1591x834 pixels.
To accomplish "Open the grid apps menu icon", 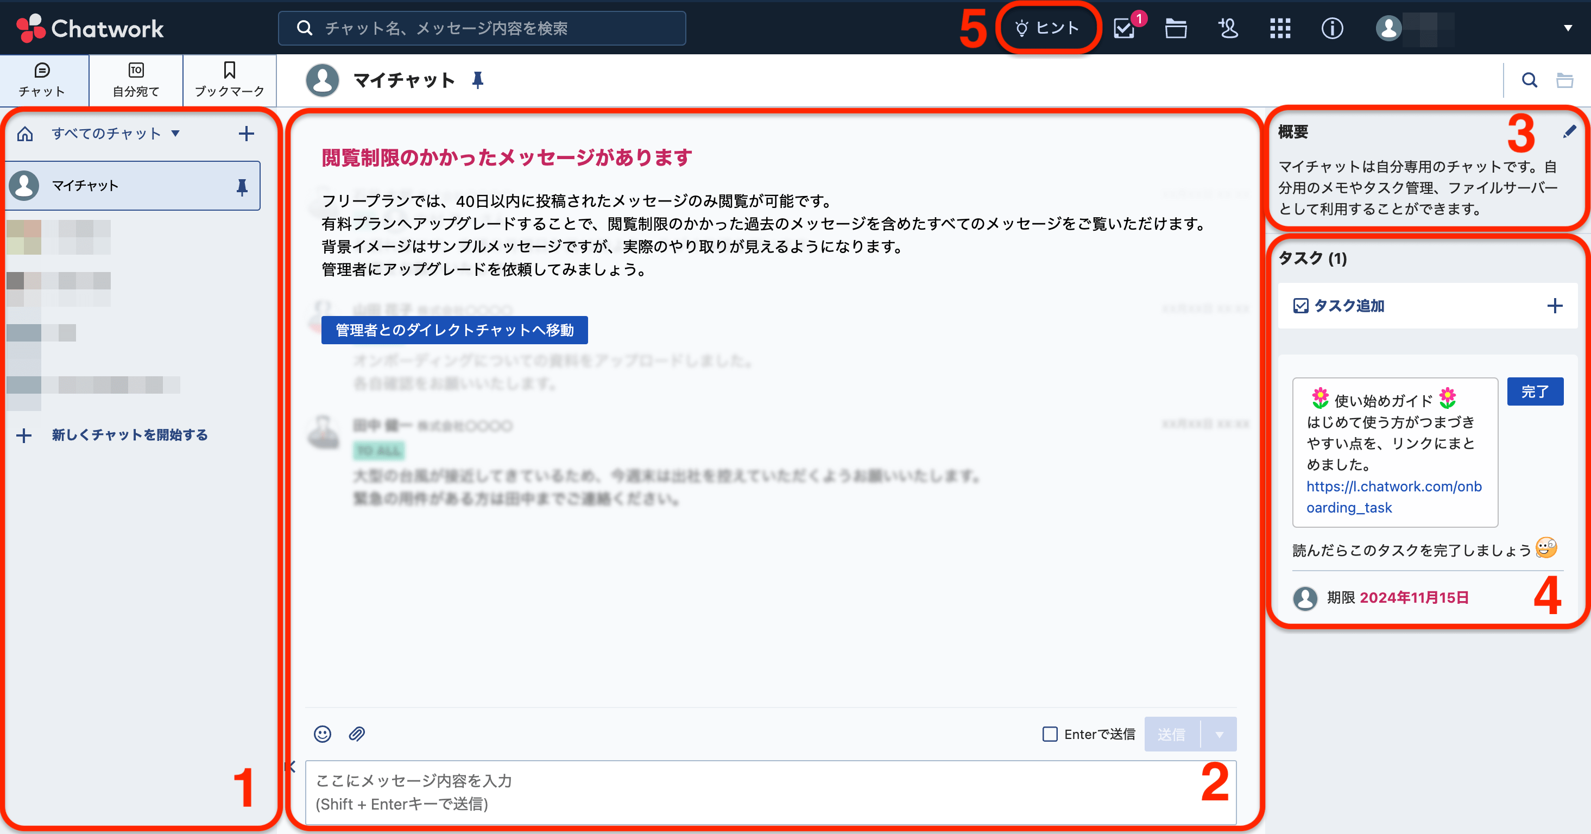I will pos(1280,28).
